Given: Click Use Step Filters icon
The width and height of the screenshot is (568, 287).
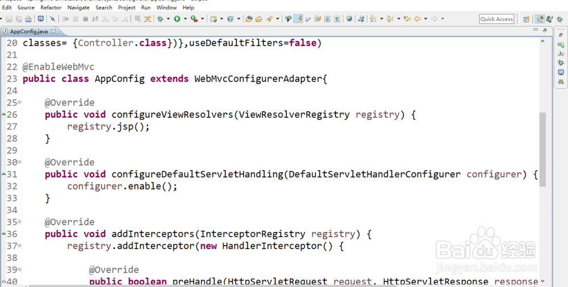Looking at the screenshot, I should 148,19.
